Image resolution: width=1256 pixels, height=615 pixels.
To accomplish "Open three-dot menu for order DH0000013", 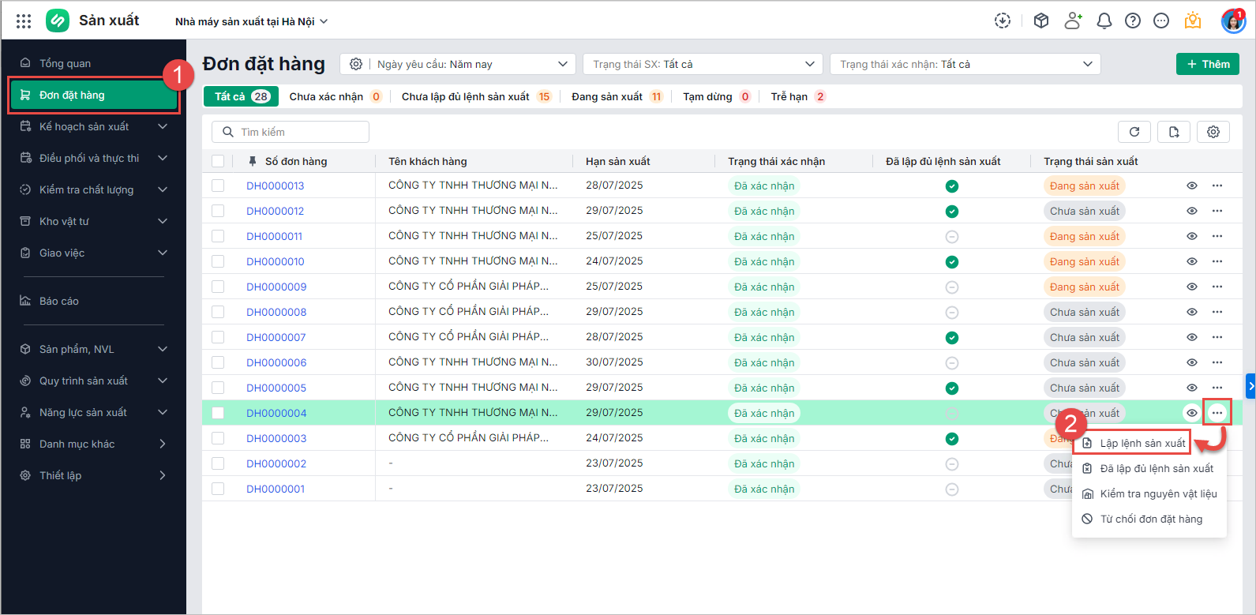I will pos(1217,186).
